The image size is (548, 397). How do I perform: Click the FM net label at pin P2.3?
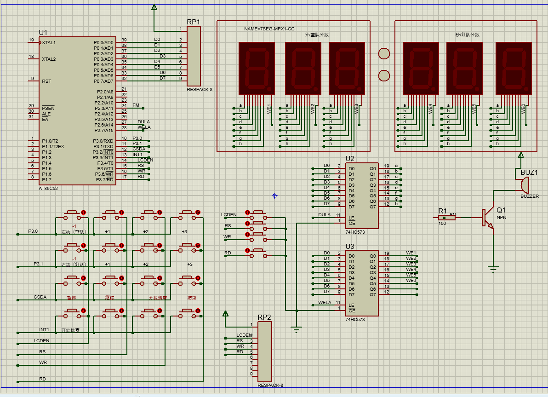click(136, 105)
